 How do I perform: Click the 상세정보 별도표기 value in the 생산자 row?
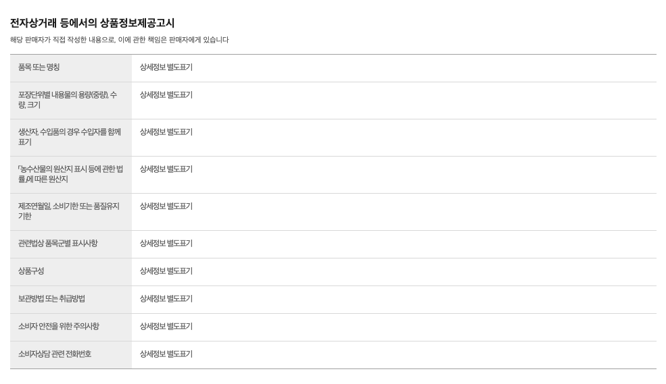click(x=166, y=132)
